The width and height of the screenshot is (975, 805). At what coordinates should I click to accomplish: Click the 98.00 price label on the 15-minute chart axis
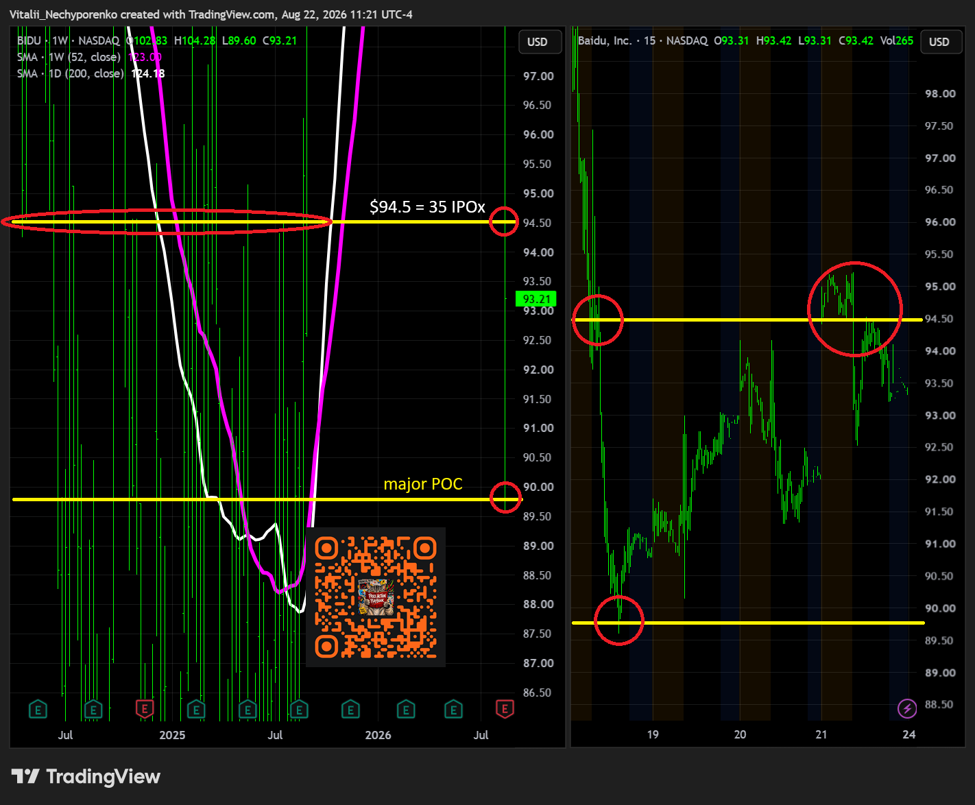[940, 93]
